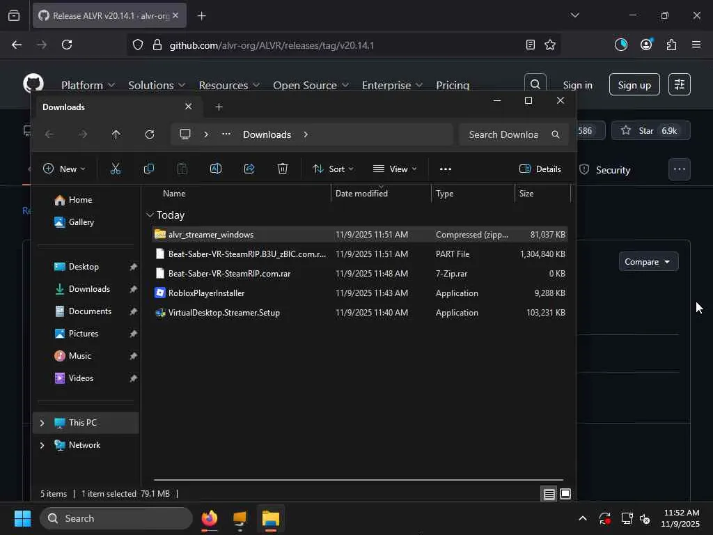This screenshot has width=713, height=535.
Task: Open Firefox extensions puzzle icon
Action: click(x=671, y=45)
